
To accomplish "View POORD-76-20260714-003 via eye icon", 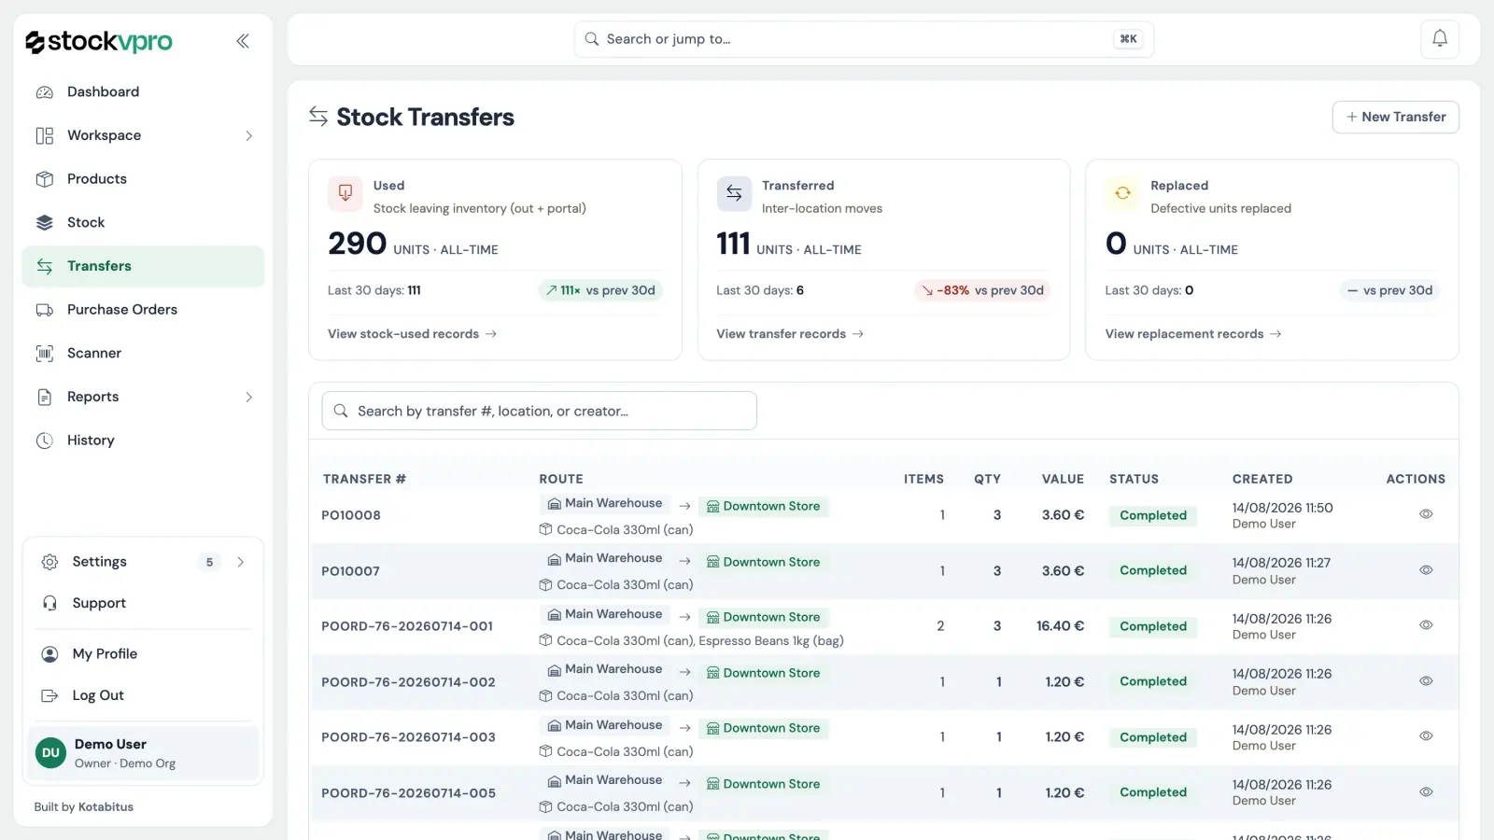I will point(1426,736).
